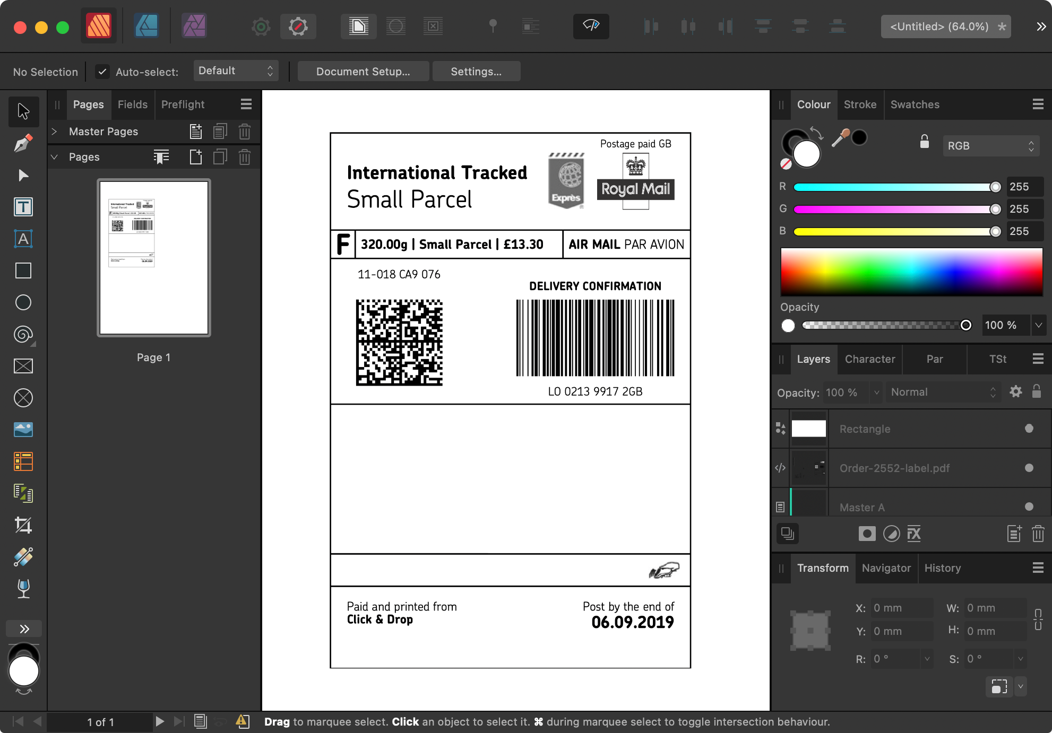Add a new master page
Screen dimensions: 1052x733
pyautogui.click(x=196, y=132)
